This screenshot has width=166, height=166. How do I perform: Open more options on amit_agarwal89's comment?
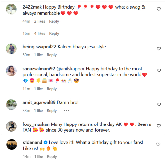[x=67, y=110]
